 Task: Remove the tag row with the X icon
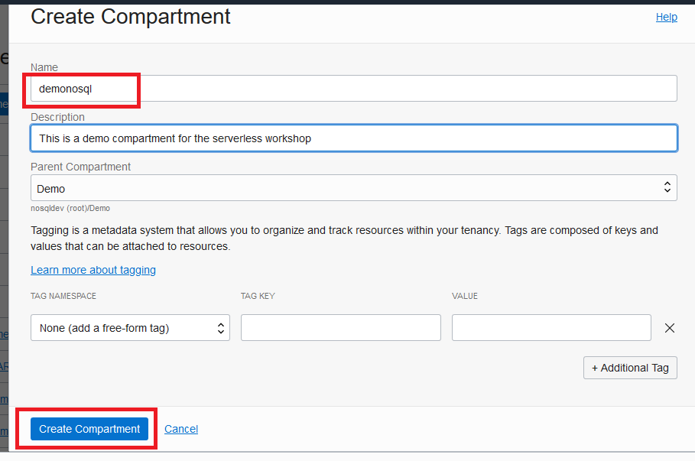pyautogui.click(x=670, y=328)
